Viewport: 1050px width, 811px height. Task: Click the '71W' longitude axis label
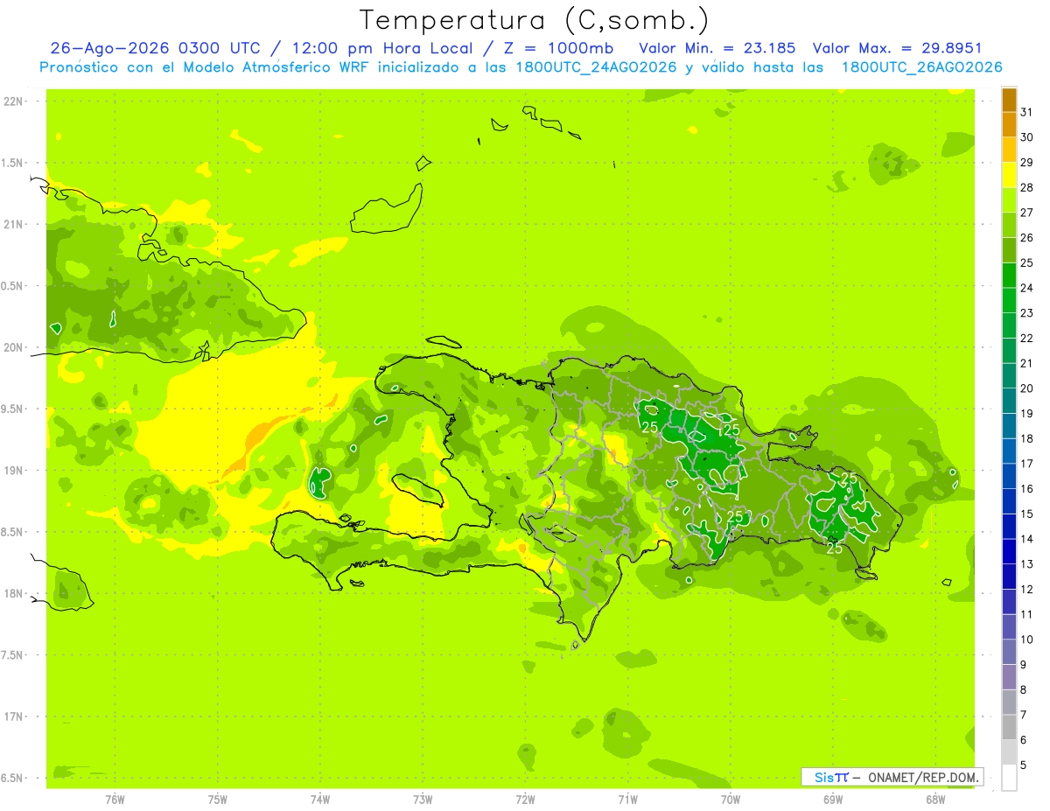(627, 799)
